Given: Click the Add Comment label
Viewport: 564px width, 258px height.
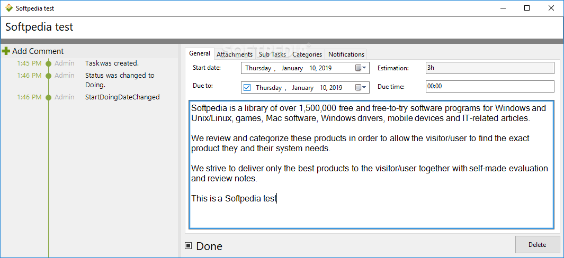Looking at the screenshot, I should click(x=38, y=51).
